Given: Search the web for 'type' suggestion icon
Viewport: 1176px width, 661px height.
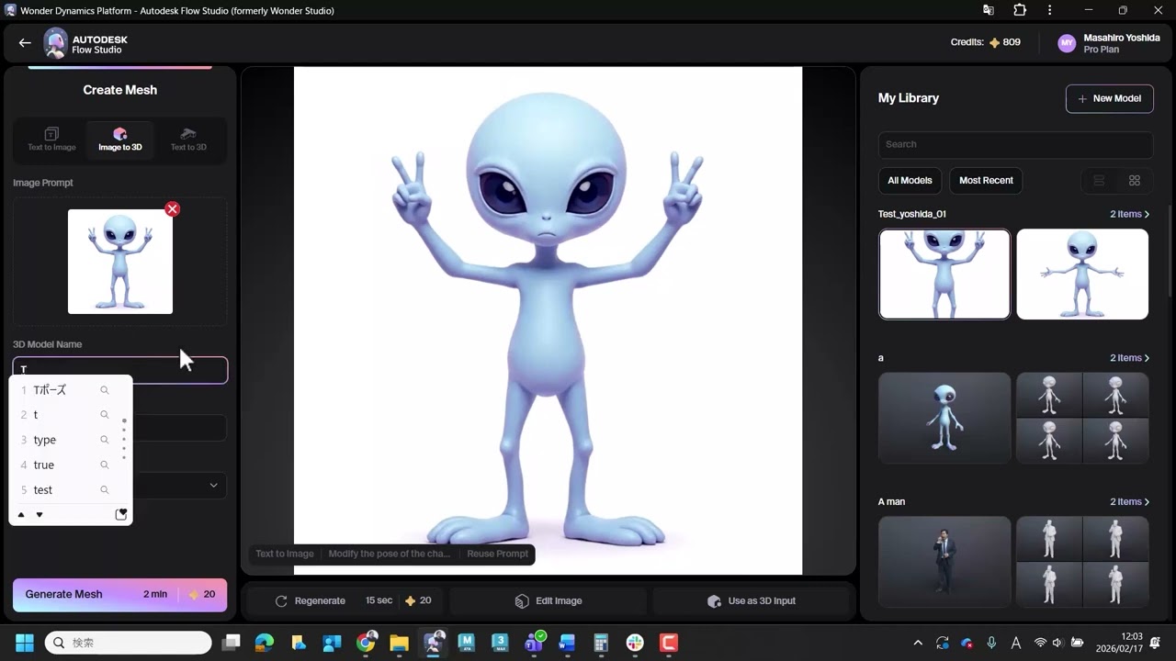Looking at the screenshot, I should coord(105,440).
